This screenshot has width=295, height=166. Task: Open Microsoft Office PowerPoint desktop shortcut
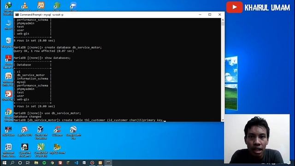8,79
